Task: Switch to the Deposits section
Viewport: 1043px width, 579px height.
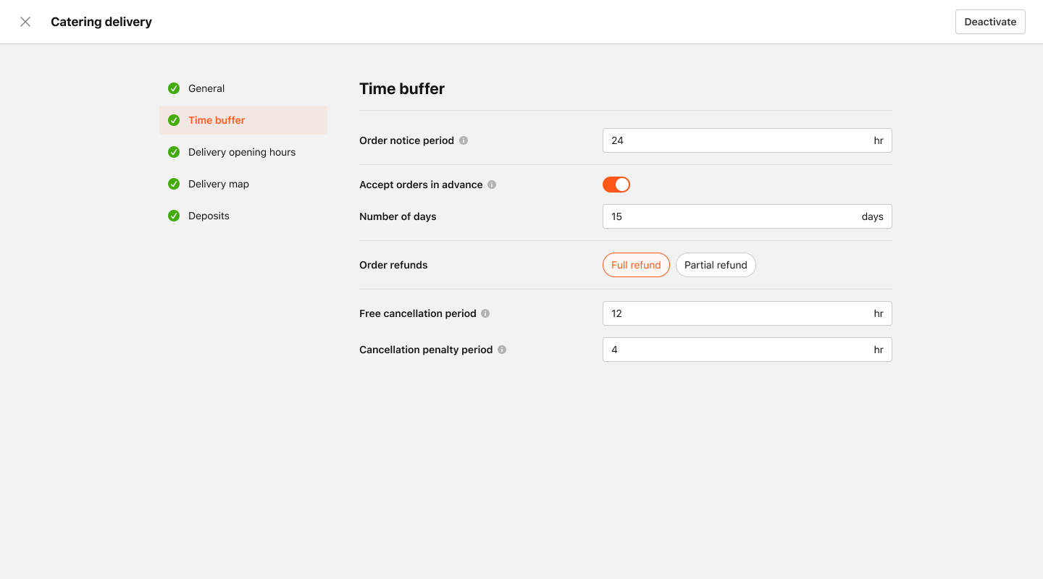Action: tap(243, 216)
